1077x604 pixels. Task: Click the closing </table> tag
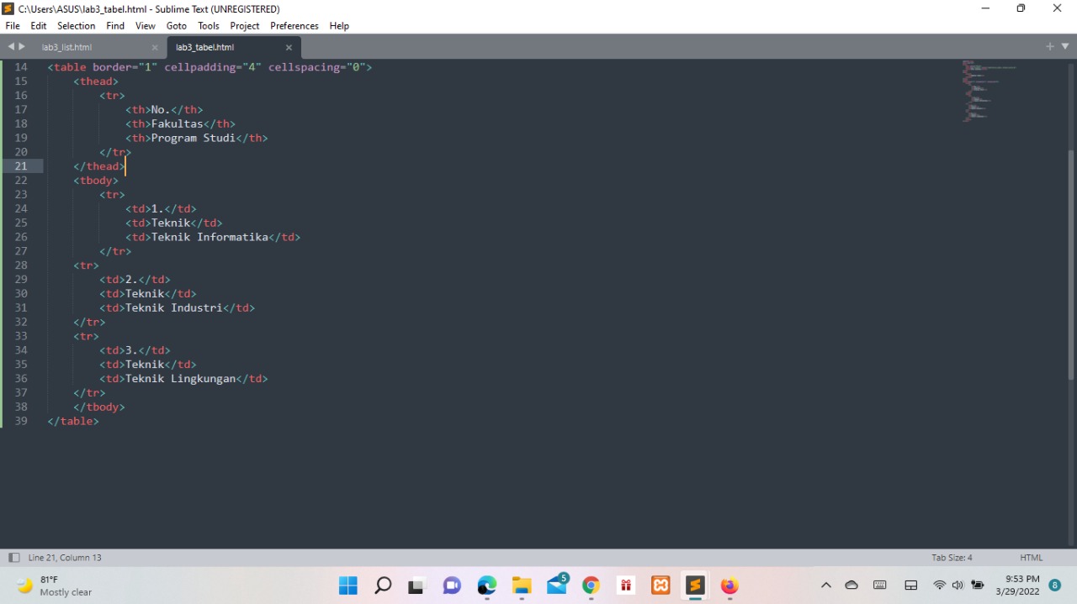(x=73, y=421)
